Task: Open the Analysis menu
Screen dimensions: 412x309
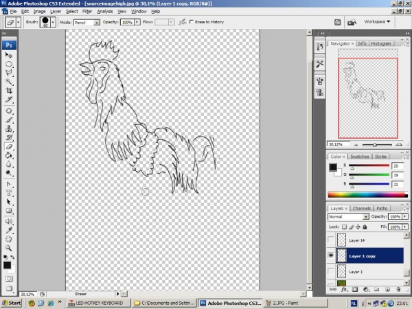Action: [105, 12]
